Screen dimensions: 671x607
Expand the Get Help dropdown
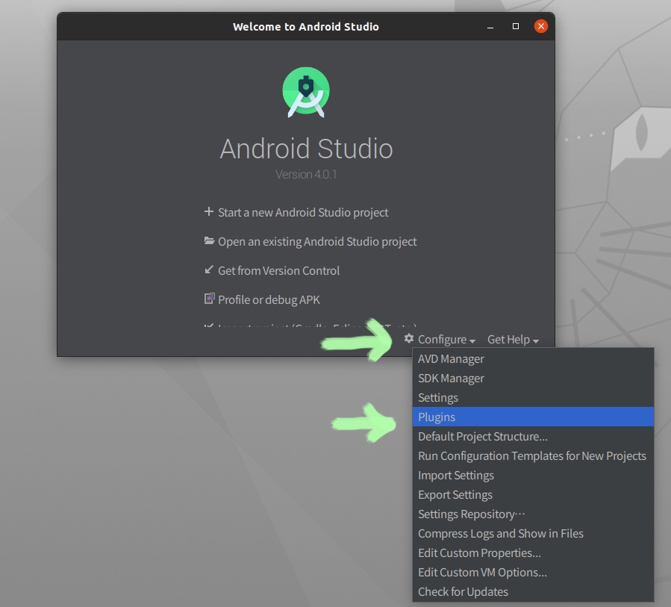[x=513, y=340]
